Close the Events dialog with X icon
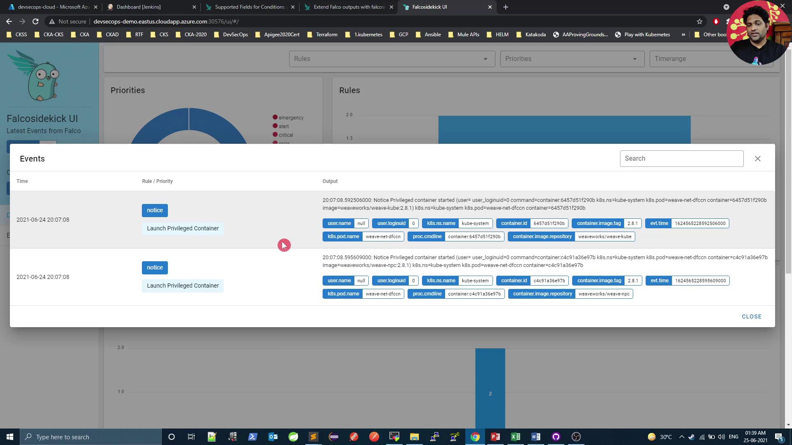Viewport: 792px width, 445px height. coord(758,159)
